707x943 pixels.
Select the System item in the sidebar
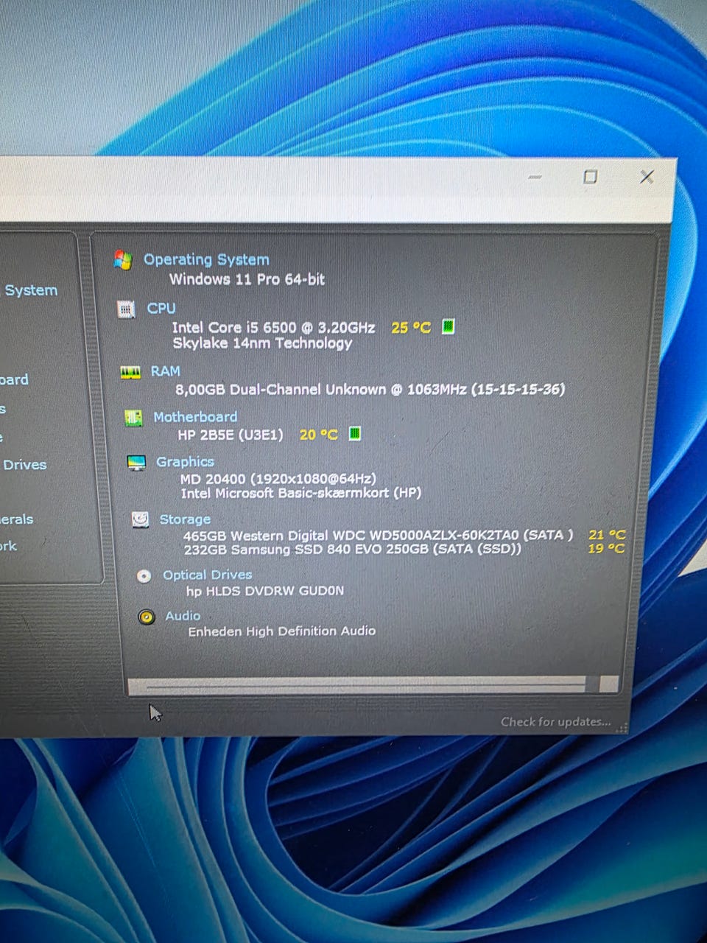pyautogui.click(x=31, y=290)
